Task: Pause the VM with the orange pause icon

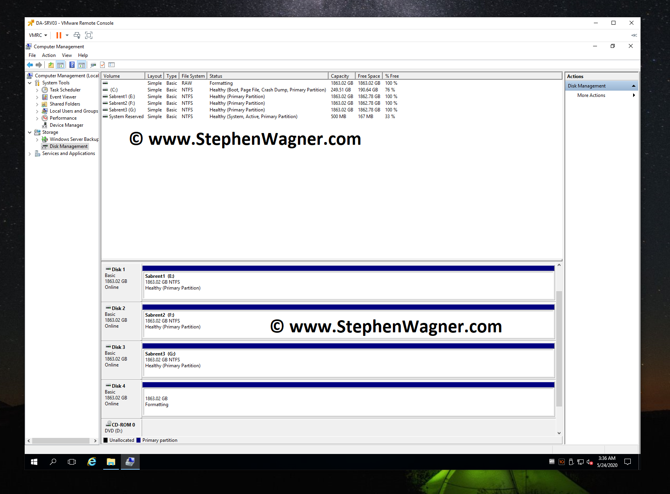Action: coord(59,35)
